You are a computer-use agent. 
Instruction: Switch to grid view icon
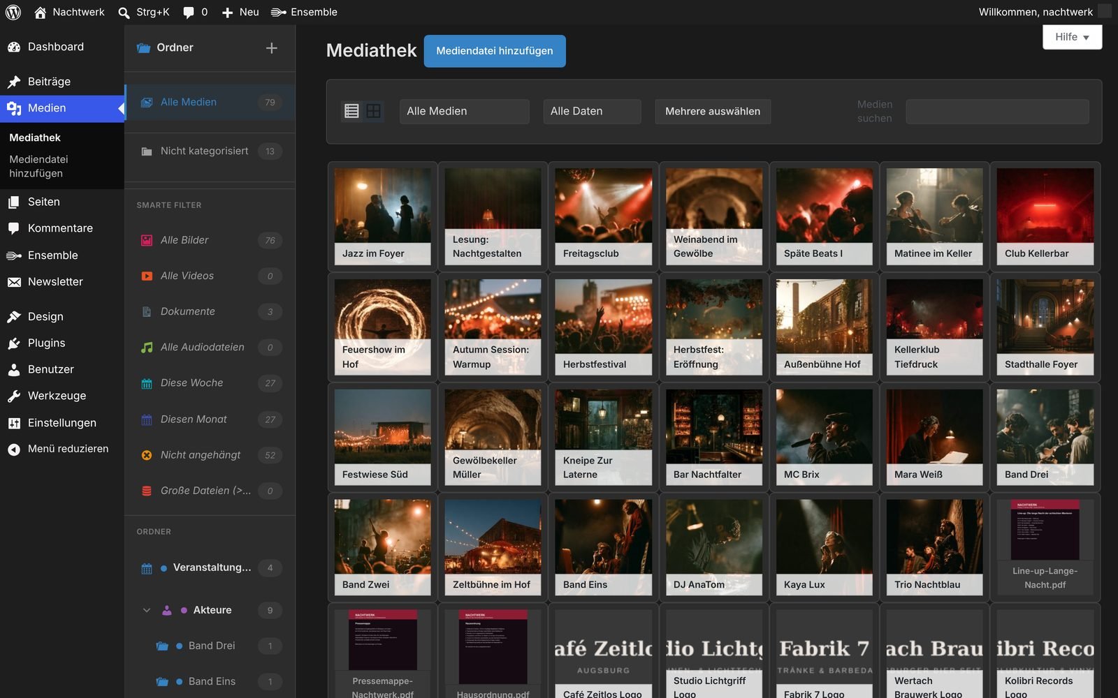point(374,111)
